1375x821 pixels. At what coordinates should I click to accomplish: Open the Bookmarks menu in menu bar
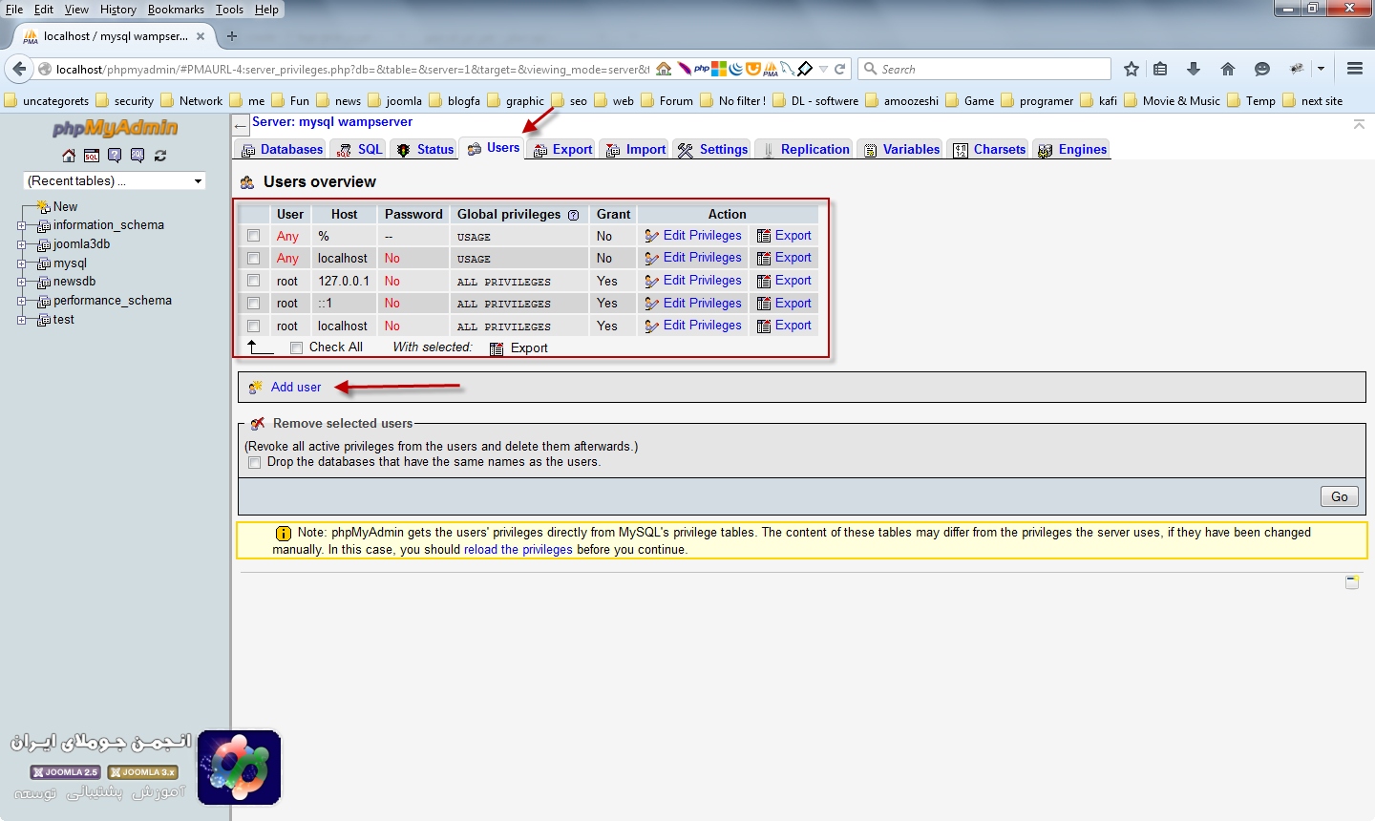pos(176,10)
